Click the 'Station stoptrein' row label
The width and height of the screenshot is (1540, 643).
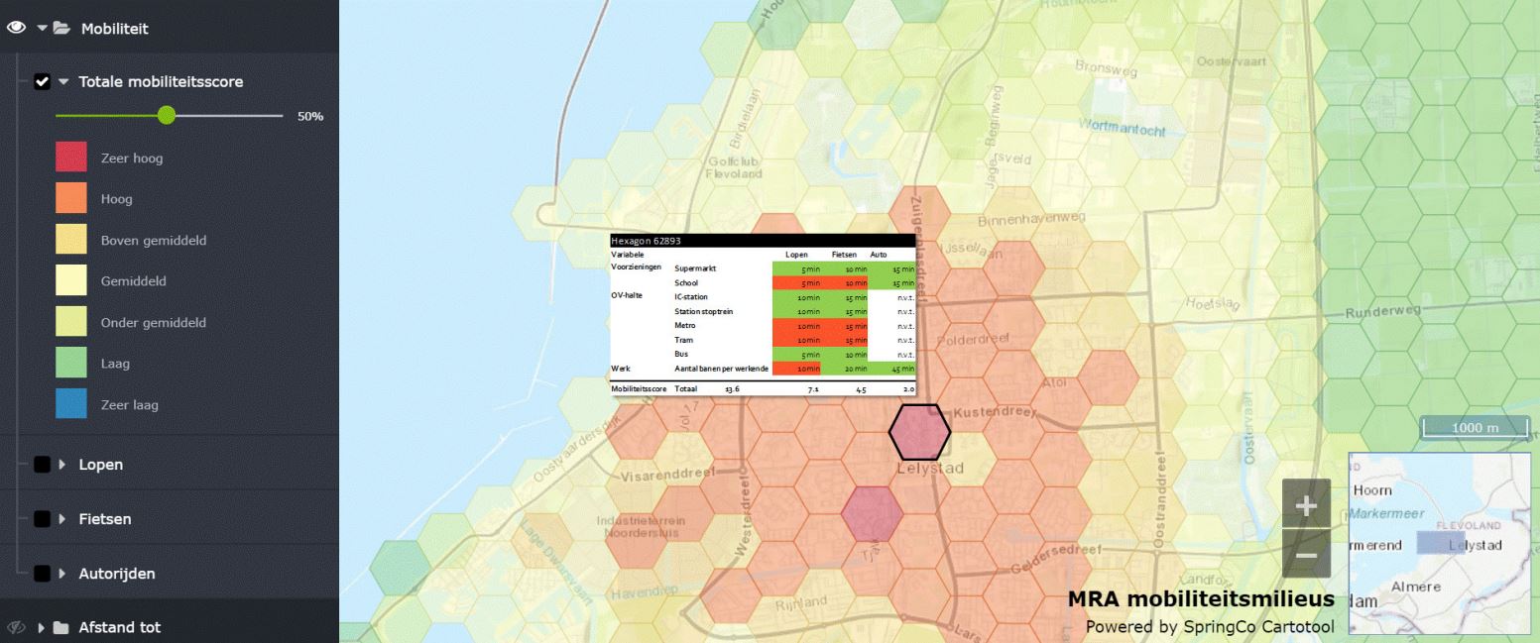(703, 311)
